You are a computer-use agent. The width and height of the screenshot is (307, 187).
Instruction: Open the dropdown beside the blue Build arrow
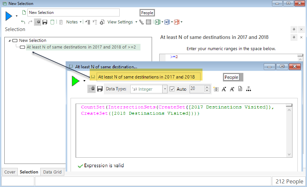(16, 16)
